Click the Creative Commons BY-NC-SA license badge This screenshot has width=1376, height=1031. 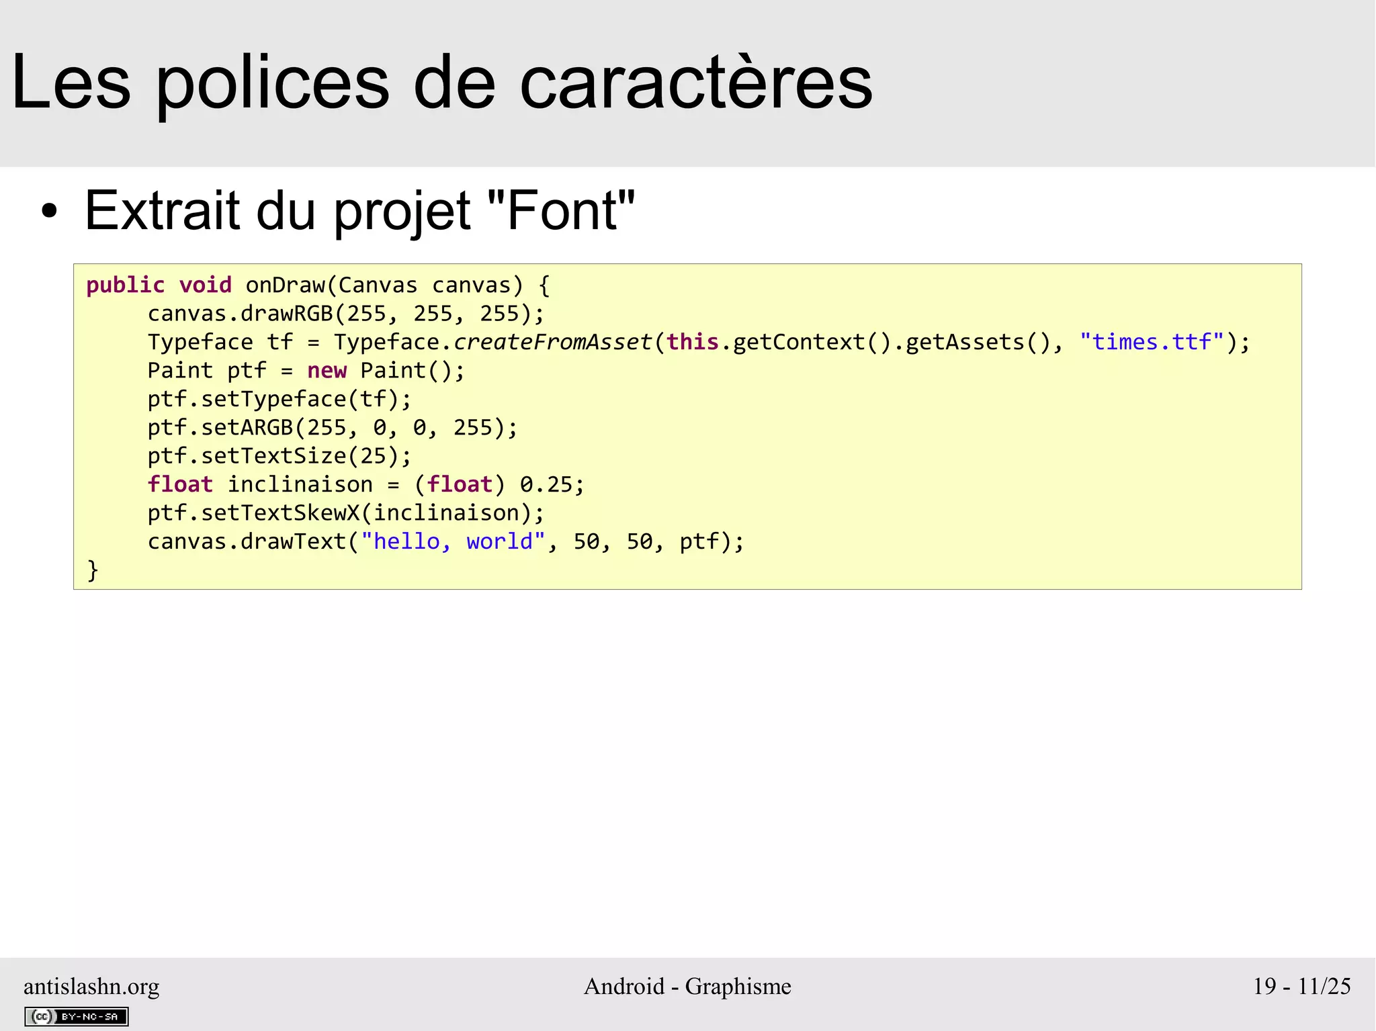(76, 1016)
